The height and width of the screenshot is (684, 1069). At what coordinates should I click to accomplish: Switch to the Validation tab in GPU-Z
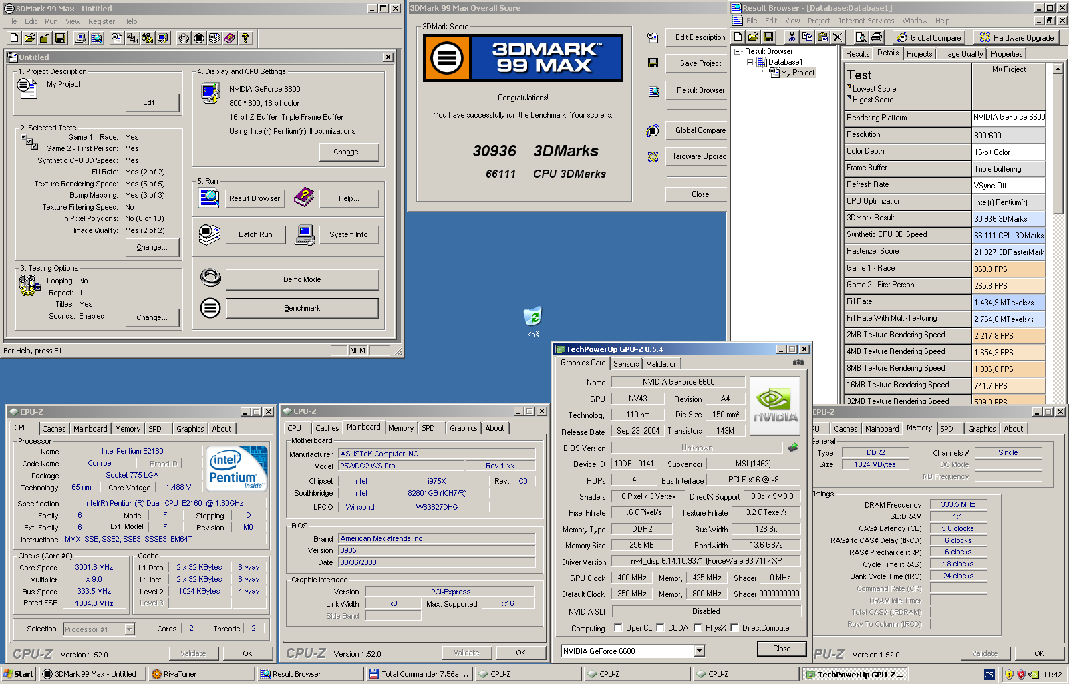pos(662,364)
